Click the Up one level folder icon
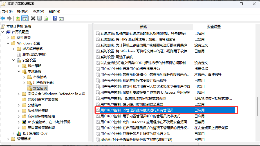260x146 pixels. point(18,19)
